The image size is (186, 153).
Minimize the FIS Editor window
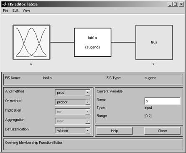coord(170,4)
